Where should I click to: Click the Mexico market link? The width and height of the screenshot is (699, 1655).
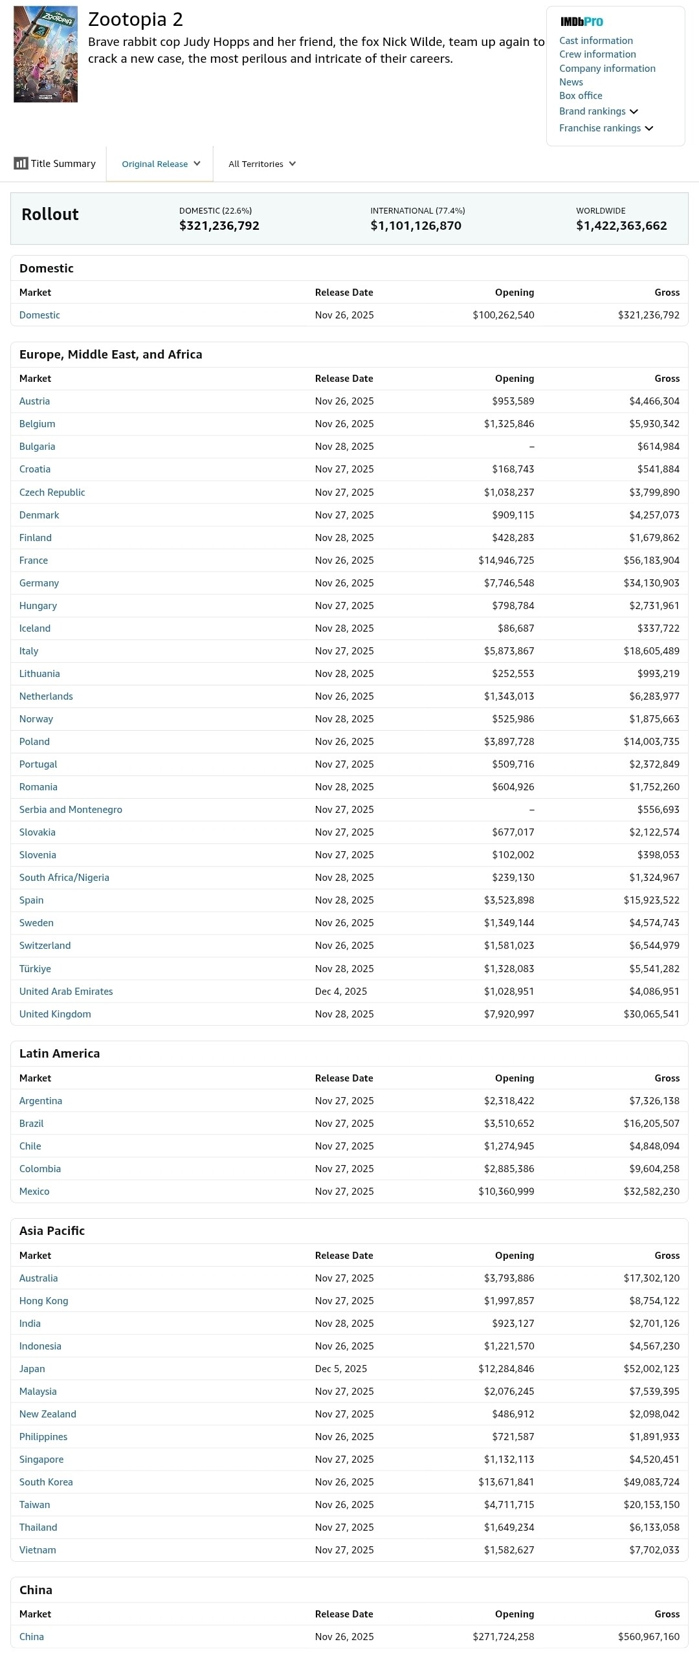(x=34, y=1192)
